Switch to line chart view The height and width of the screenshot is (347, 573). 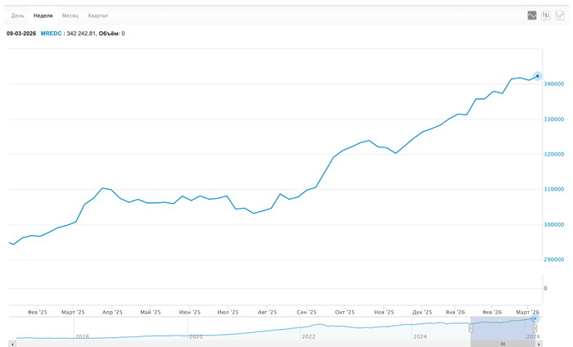pos(532,16)
